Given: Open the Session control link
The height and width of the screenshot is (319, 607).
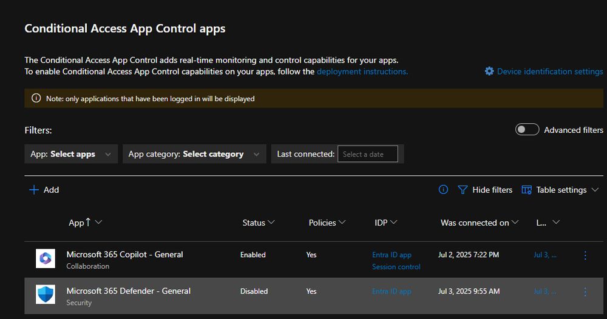Looking at the screenshot, I should click(396, 267).
